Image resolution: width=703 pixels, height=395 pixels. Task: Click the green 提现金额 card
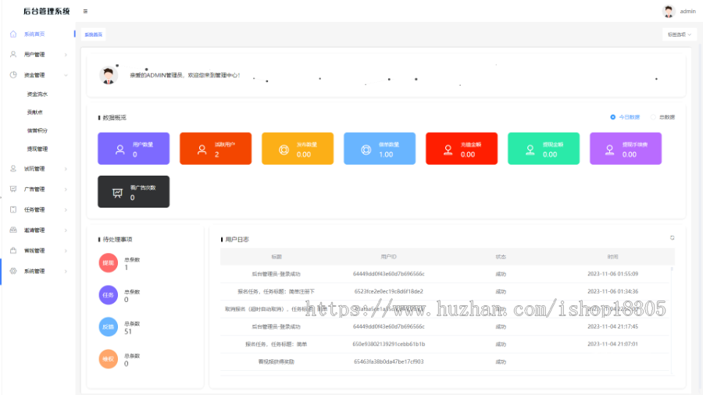544,148
